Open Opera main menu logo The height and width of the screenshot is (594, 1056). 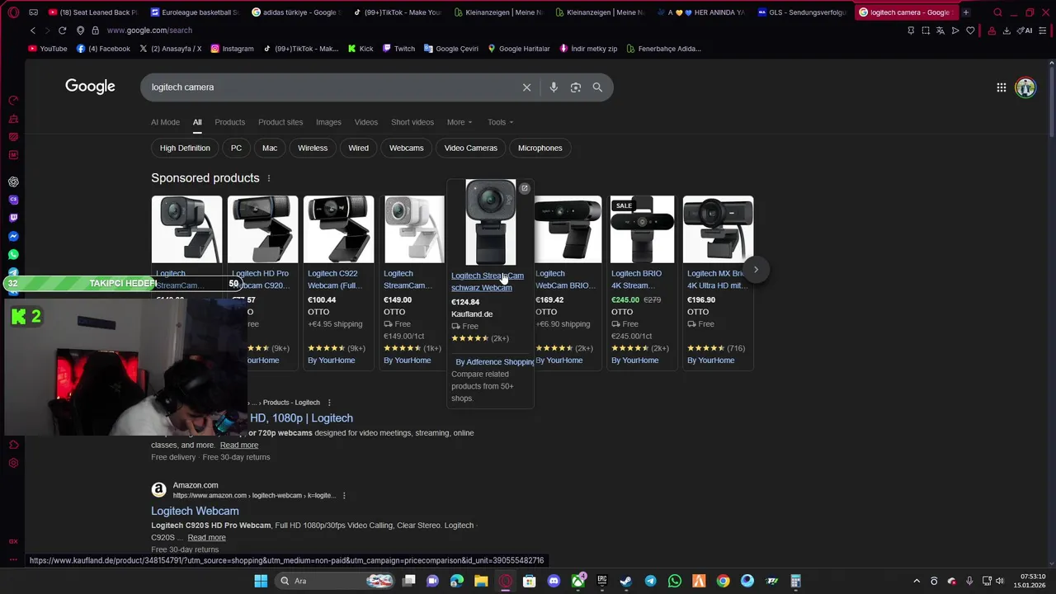coord(13,12)
